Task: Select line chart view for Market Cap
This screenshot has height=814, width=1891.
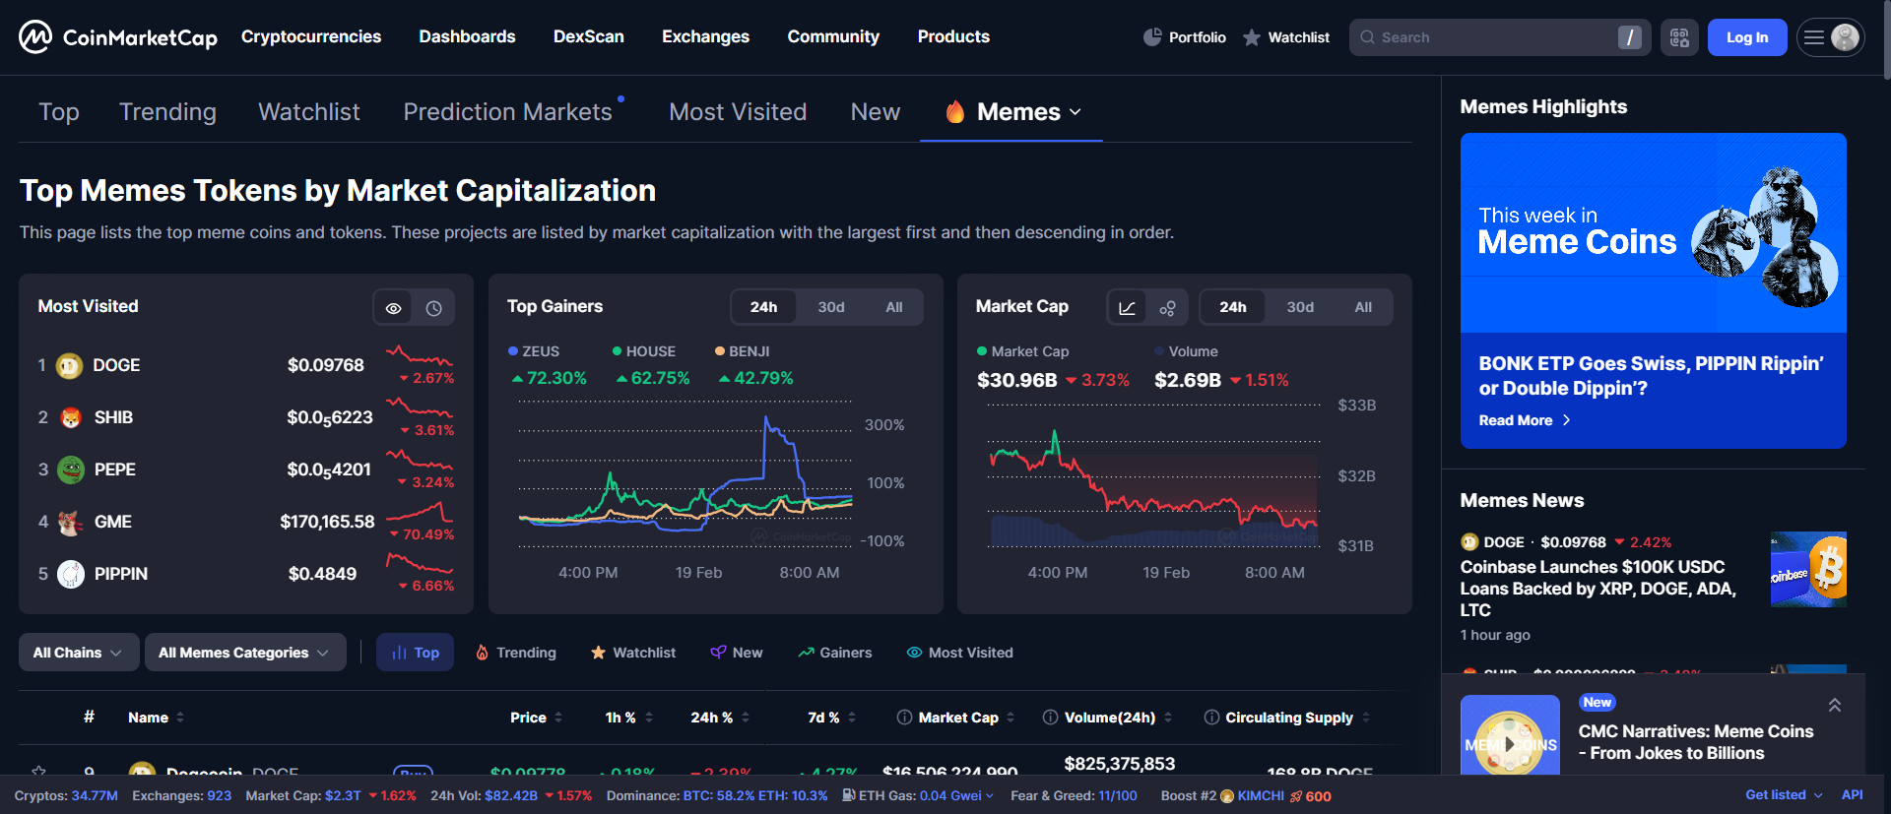Action: [1127, 308]
